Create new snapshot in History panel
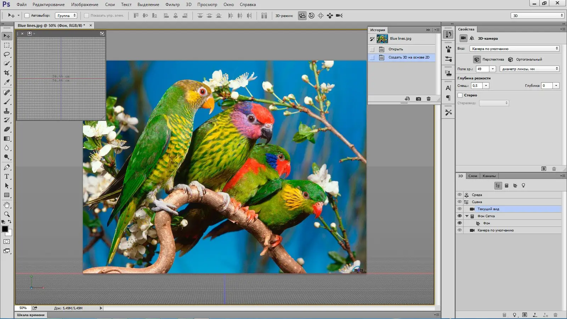Viewport: 567px width, 319px height. point(419,99)
